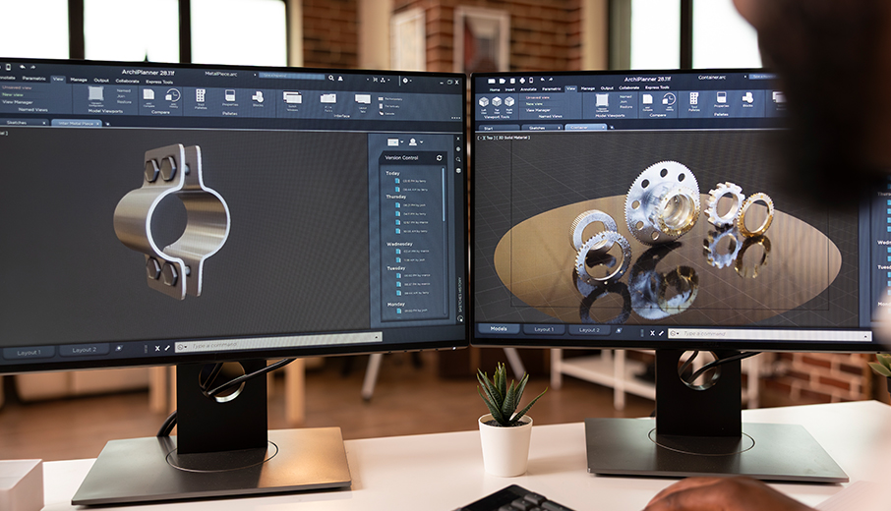Click Blocks icon on right monitor ribbon
The image size is (891, 511).
pyautogui.click(x=747, y=99)
